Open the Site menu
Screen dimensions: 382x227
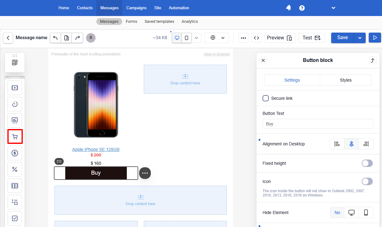158,8
